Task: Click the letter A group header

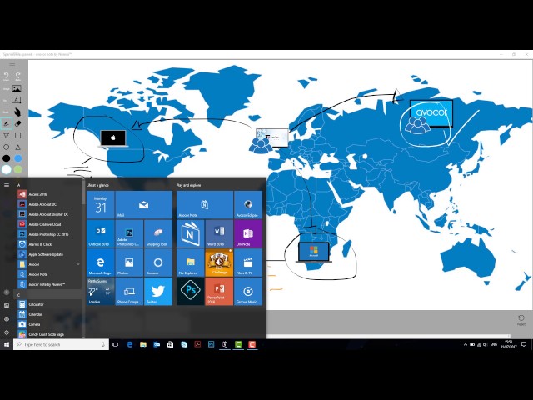Action: [18, 185]
